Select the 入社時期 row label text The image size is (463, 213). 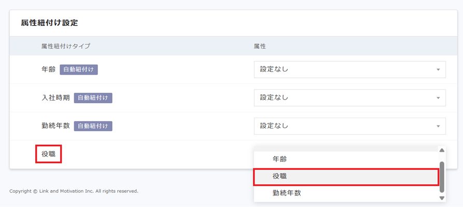[55, 97]
